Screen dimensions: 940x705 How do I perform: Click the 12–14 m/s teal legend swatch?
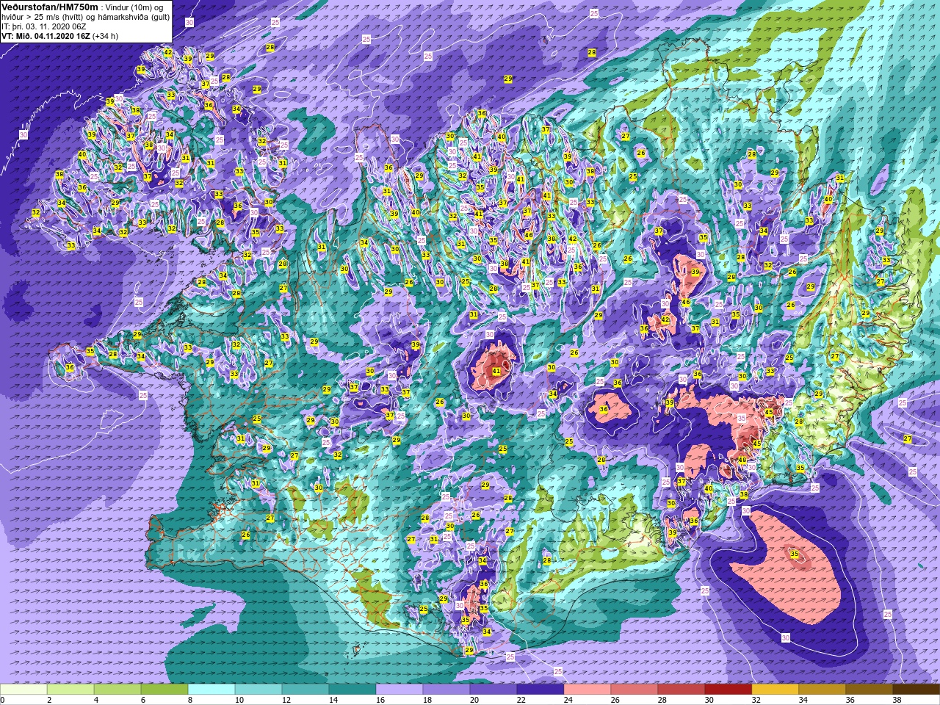[305, 690]
